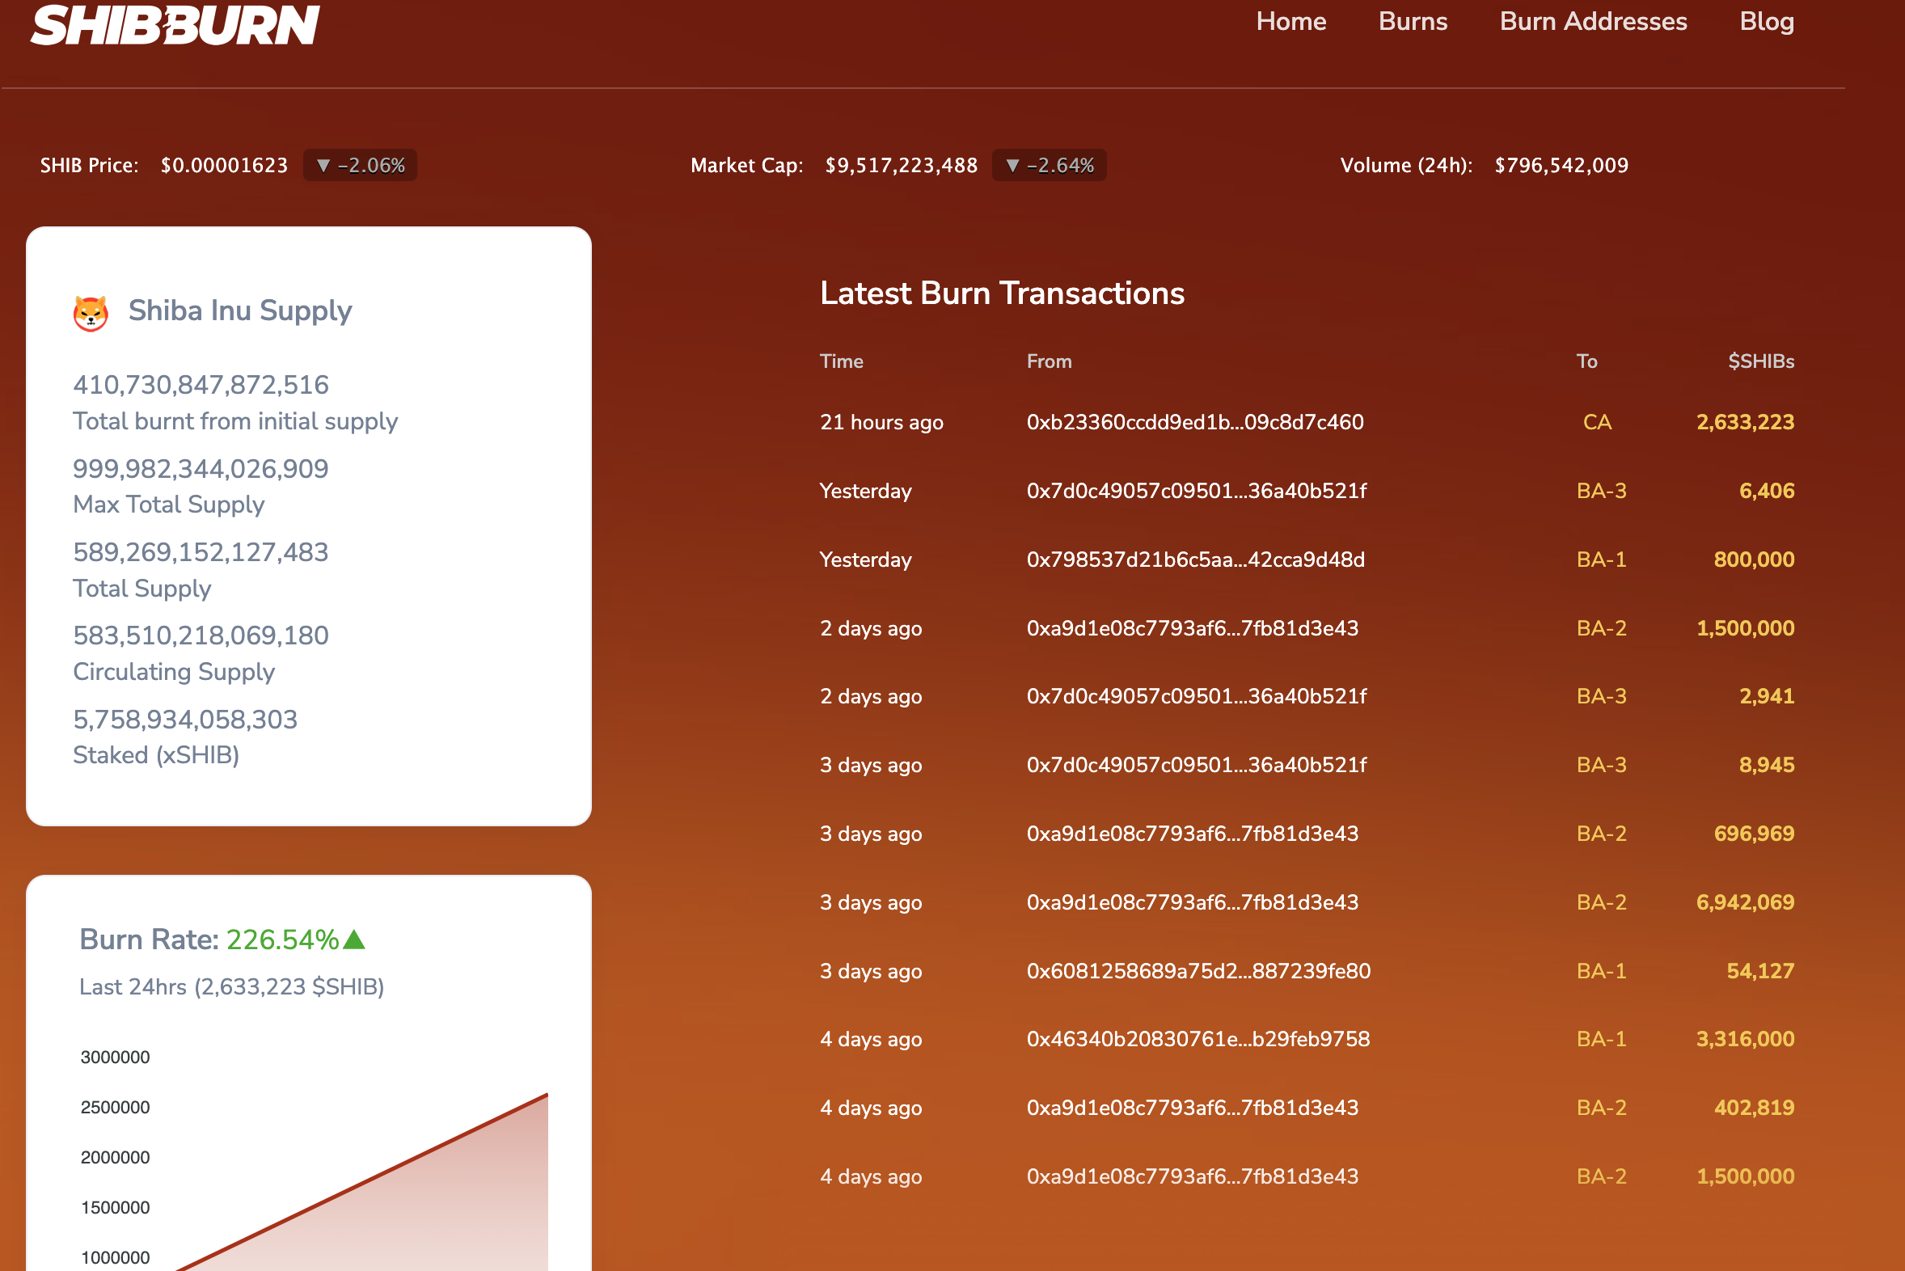Open sender address 0xb23360ccdd9ed1b...09c8d7c460

1194,422
